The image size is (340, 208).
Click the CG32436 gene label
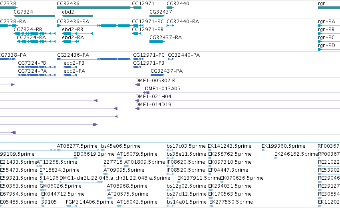(68, 4)
